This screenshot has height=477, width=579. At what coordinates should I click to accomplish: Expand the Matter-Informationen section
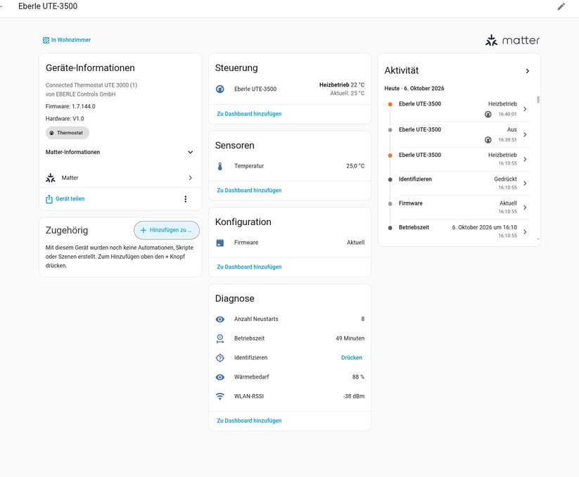tap(120, 152)
